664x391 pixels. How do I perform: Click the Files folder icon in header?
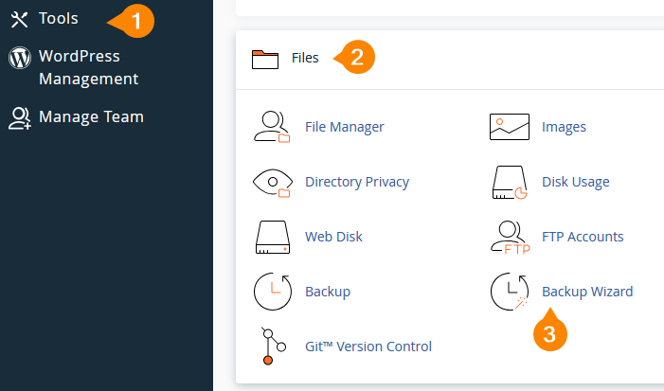(265, 60)
